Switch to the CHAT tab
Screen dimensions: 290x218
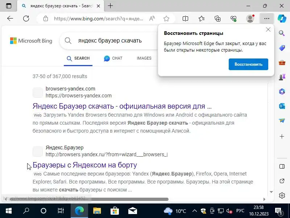pos(113,58)
